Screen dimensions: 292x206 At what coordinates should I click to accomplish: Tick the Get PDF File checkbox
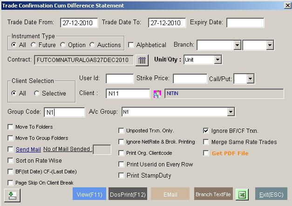(206, 153)
